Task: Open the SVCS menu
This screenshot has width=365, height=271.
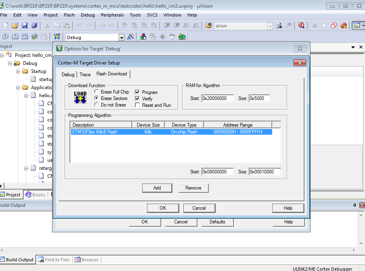Action: click(152, 15)
